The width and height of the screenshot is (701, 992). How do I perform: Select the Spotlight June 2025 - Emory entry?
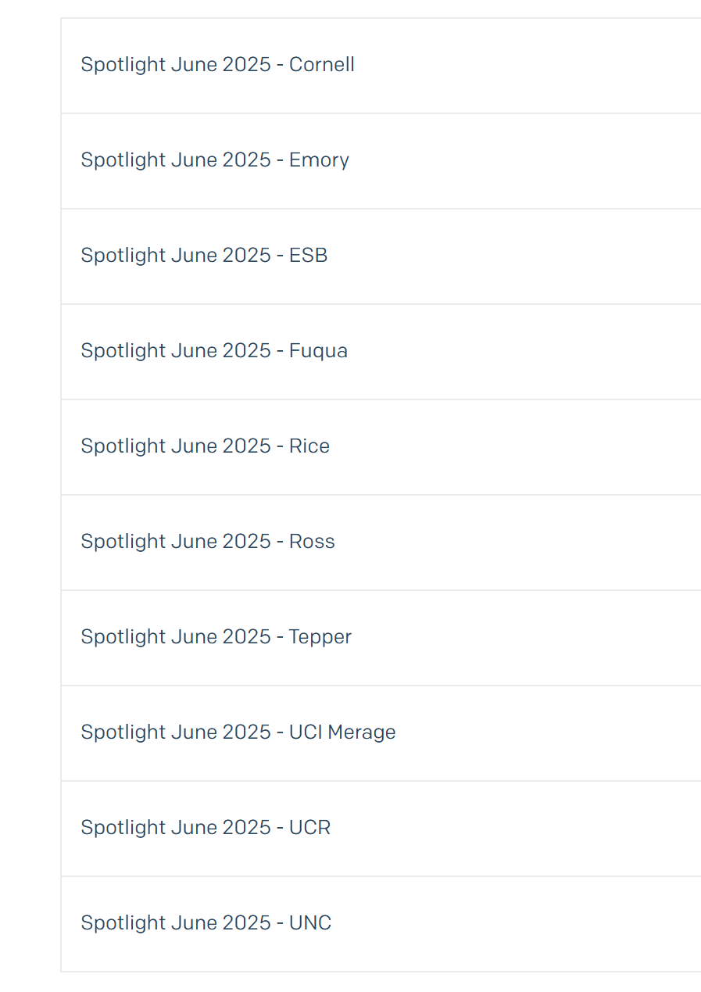click(x=215, y=160)
